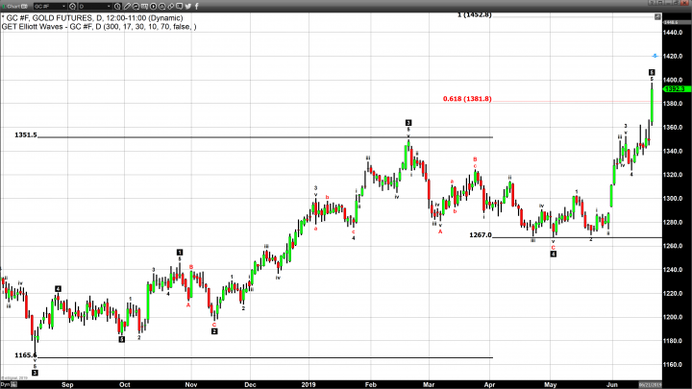Click into the D interval field
Image resolution: width=692 pixels, height=389 pixels.
pyautogui.click(x=92, y=6)
